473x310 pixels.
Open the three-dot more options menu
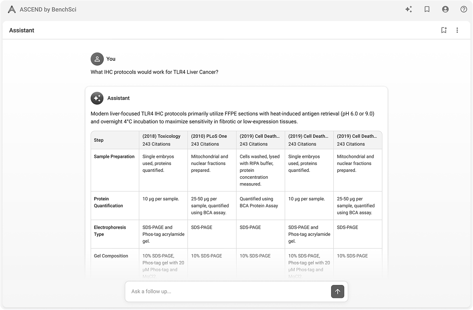pos(457,30)
